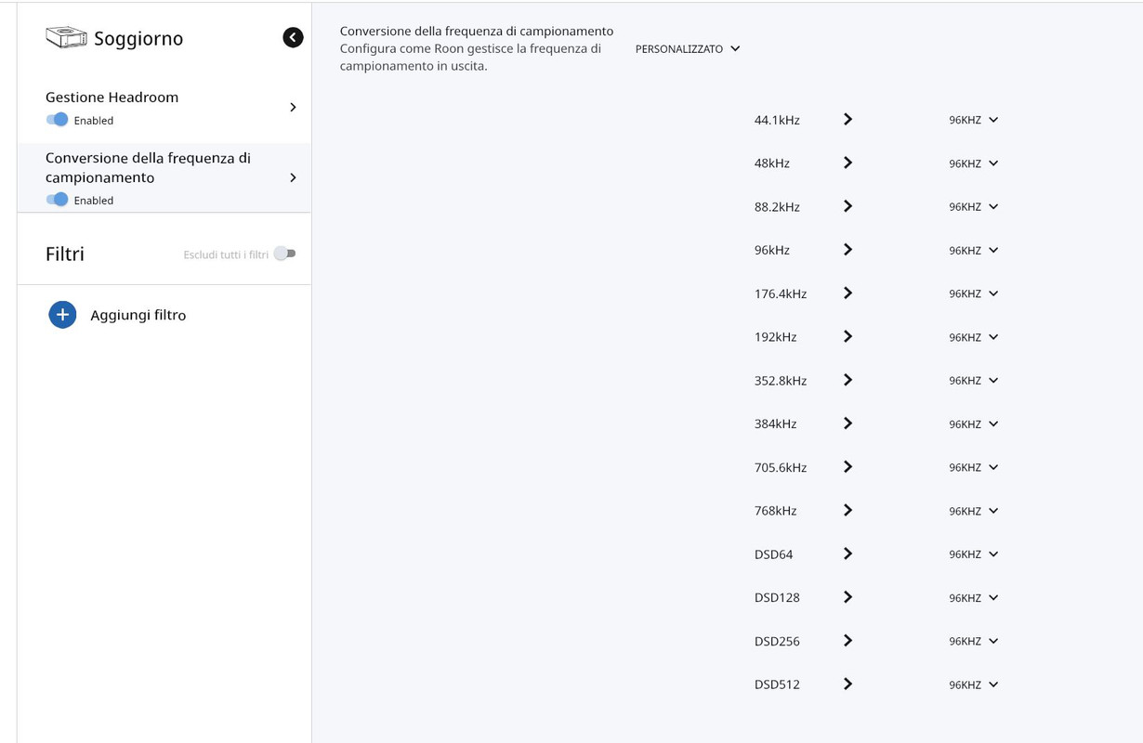Disable the Gestione Headroom toggle

click(57, 120)
